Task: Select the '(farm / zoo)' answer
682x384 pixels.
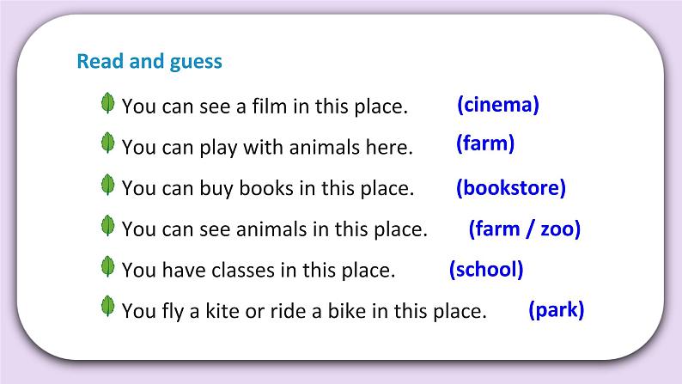Action: [x=524, y=229]
